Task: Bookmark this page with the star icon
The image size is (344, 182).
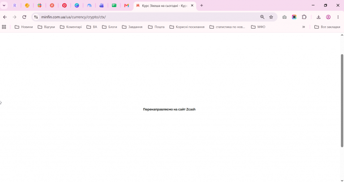Action: pyautogui.click(x=271, y=17)
